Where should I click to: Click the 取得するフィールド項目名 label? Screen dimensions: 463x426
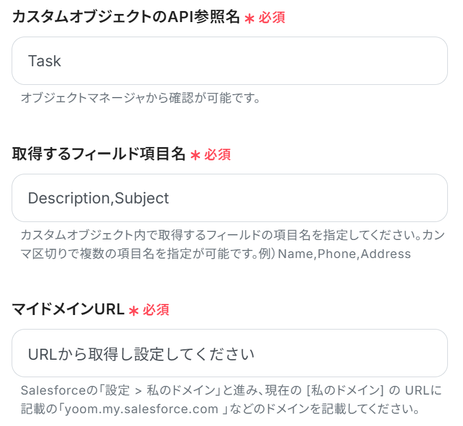point(98,155)
